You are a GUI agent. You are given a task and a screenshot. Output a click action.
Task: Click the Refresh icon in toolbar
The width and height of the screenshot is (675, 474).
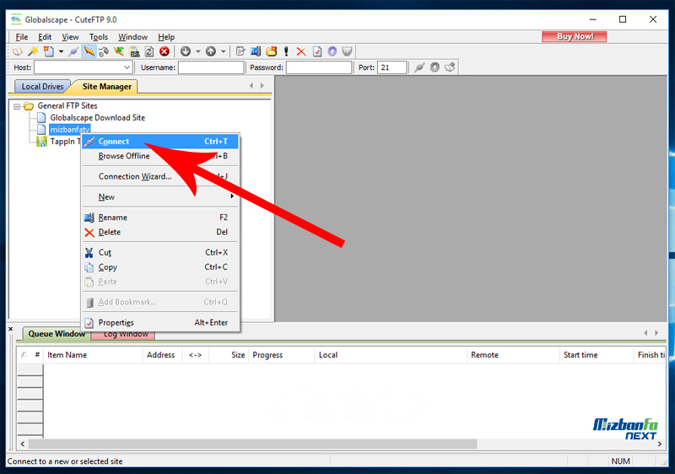coord(149,51)
